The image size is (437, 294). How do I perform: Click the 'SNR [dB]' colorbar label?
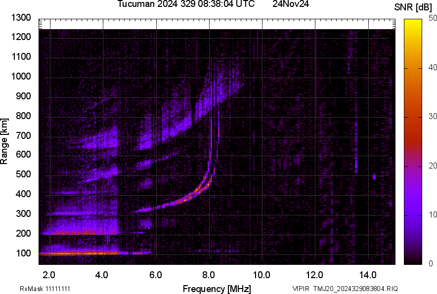click(x=413, y=7)
